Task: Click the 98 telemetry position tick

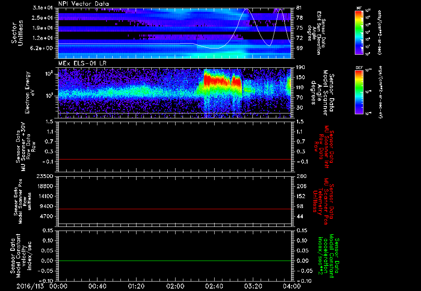Action: (x=300, y=206)
